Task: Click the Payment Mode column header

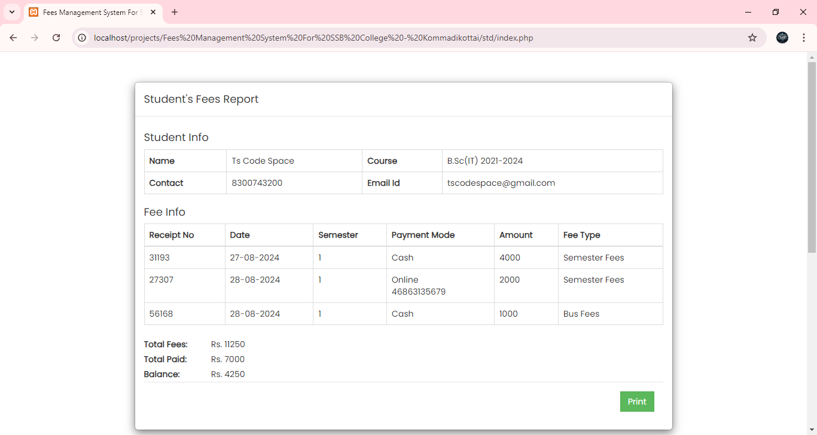Action: pos(423,235)
